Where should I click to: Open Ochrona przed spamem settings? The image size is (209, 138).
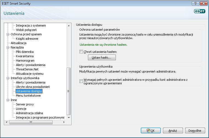26,34
